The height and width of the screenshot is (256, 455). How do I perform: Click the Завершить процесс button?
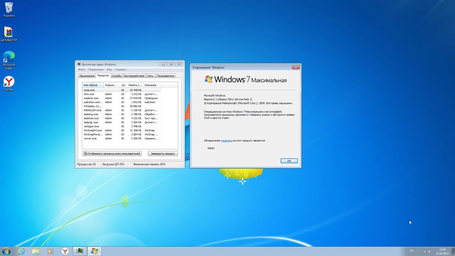163,154
